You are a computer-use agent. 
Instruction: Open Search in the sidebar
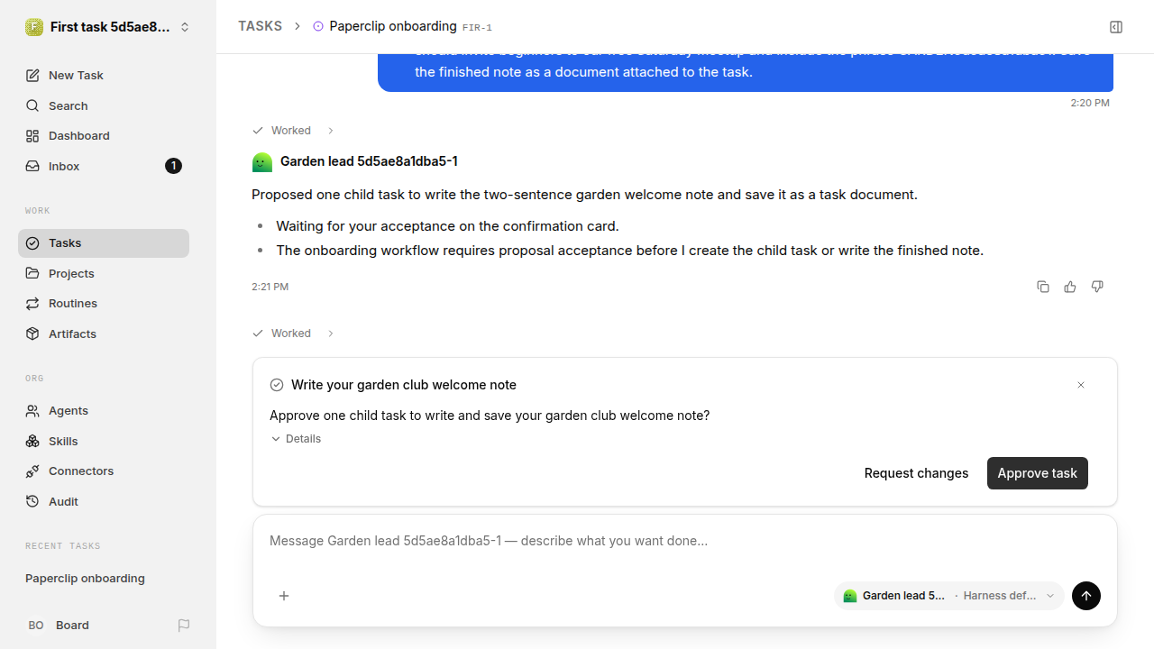click(x=103, y=105)
